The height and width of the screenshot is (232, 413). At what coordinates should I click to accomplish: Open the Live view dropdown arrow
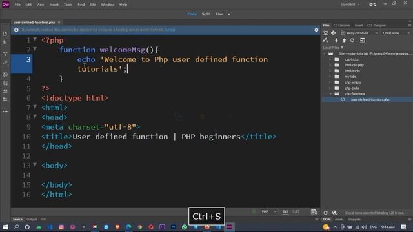[229, 14]
